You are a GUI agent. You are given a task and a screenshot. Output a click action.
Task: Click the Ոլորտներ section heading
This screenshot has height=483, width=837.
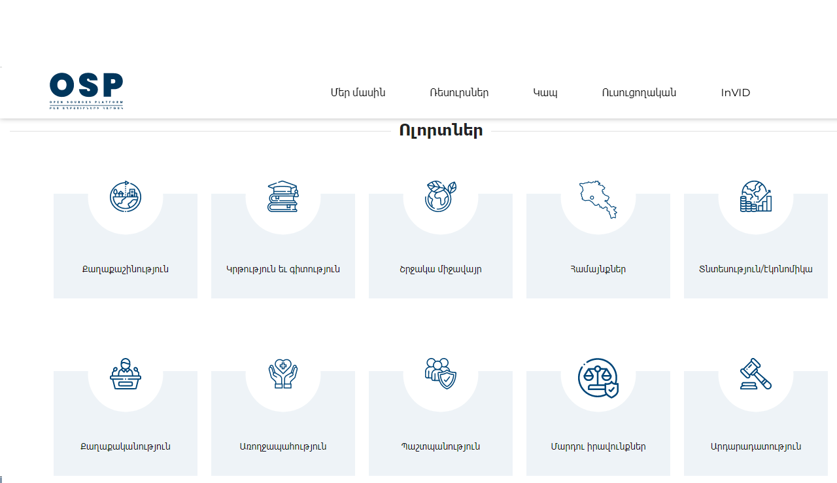(x=441, y=131)
